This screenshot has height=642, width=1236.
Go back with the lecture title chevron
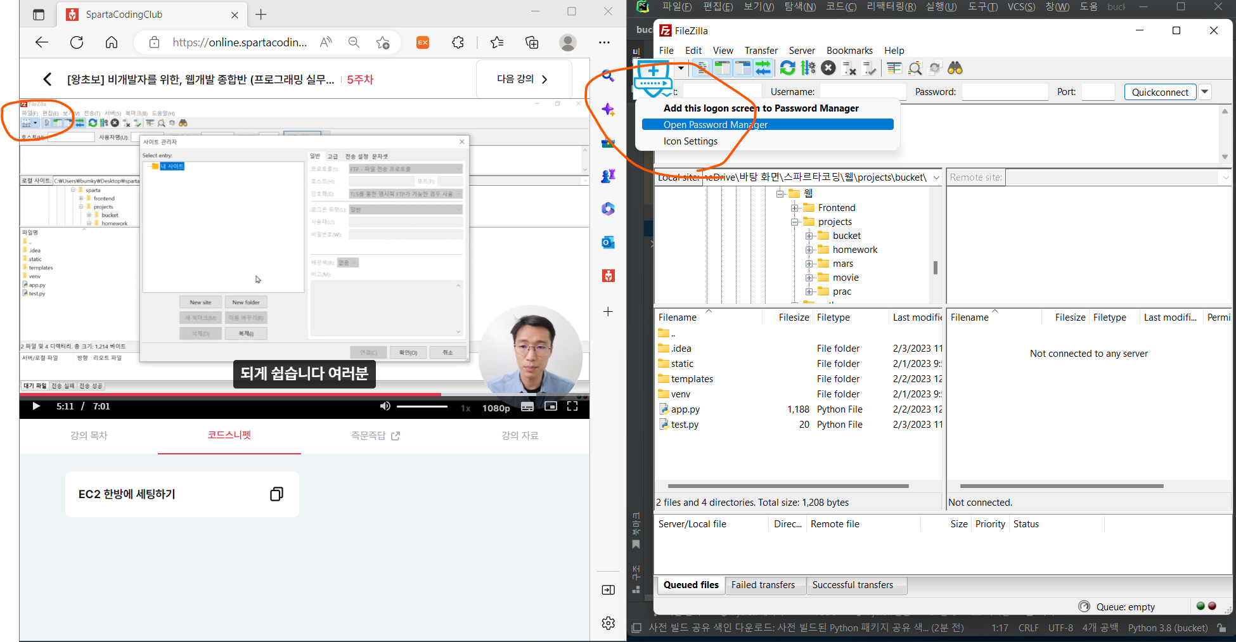pos(47,79)
